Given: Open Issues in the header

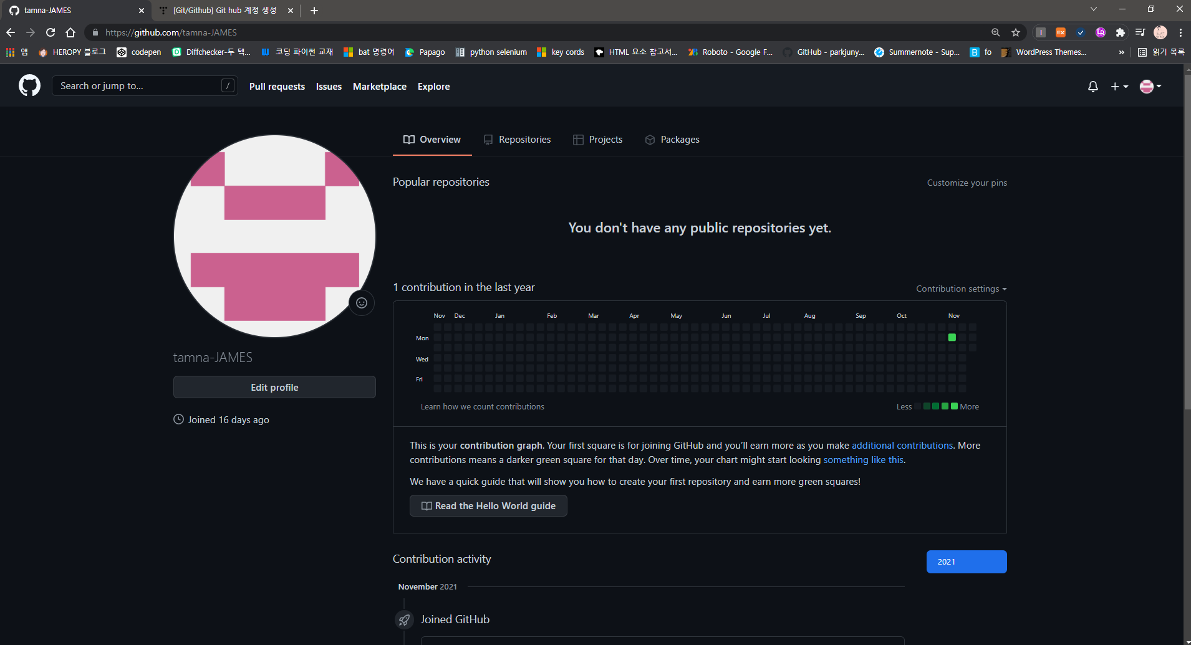Looking at the screenshot, I should [329, 87].
